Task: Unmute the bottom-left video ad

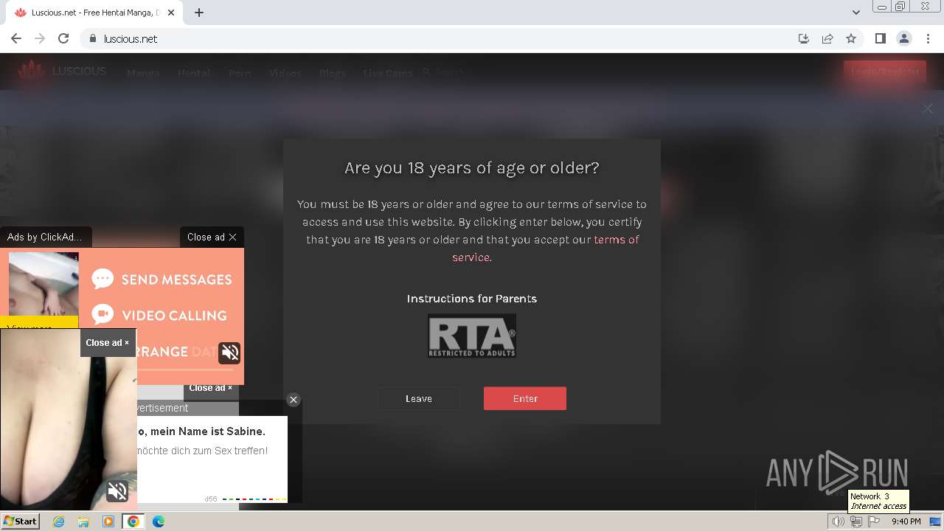Action: point(117,490)
